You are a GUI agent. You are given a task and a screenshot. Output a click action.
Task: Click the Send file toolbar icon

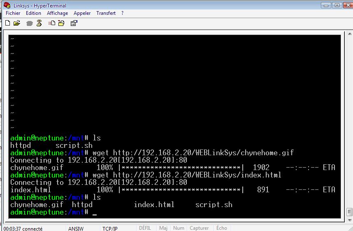pos(52,23)
